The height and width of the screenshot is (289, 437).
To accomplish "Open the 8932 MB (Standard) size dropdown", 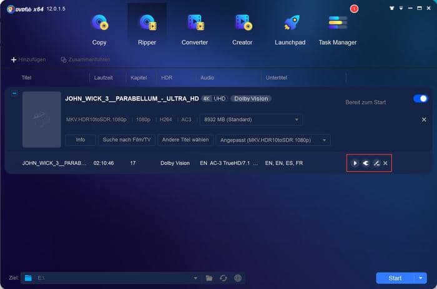I will point(251,120).
